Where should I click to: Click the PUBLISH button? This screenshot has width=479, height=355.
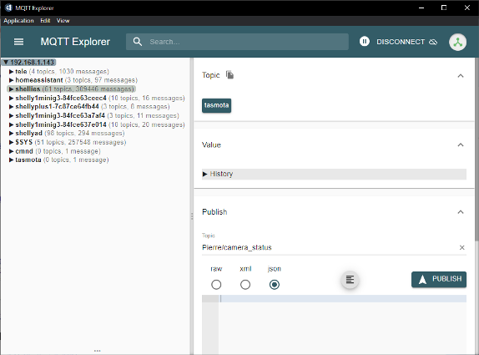439,279
